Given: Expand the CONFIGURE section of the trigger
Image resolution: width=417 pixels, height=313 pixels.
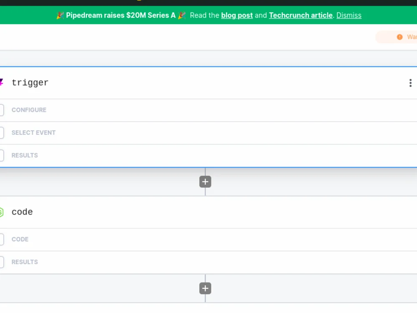Looking at the screenshot, I should click(29, 110).
